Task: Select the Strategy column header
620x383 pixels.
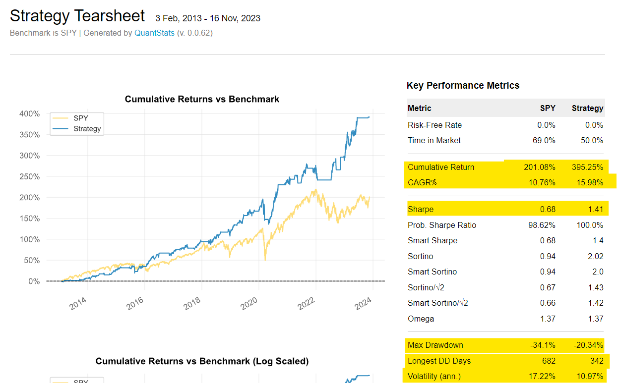Action: pos(587,108)
